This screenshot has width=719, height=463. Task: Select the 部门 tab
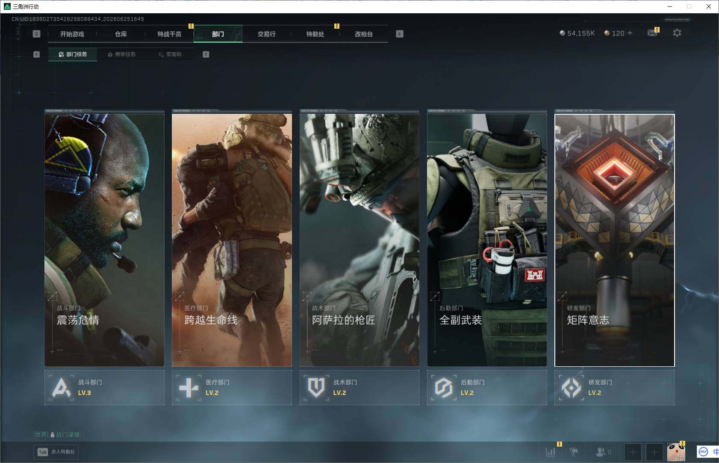coord(218,34)
